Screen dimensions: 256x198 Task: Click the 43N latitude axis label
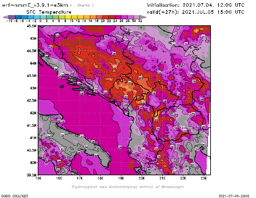(33, 88)
